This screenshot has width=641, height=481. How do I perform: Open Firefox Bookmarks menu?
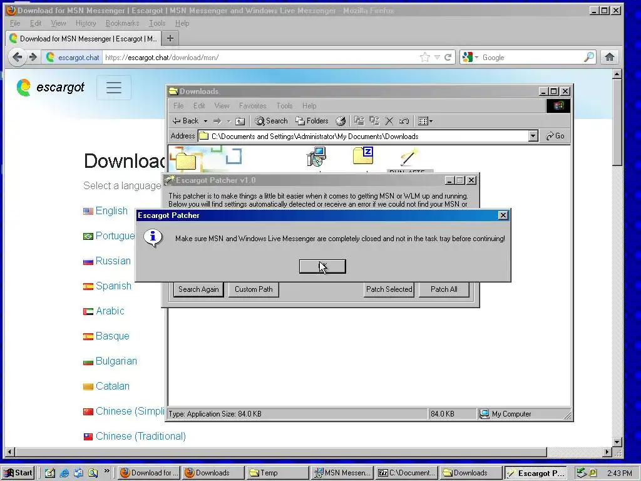pyautogui.click(x=122, y=23)
